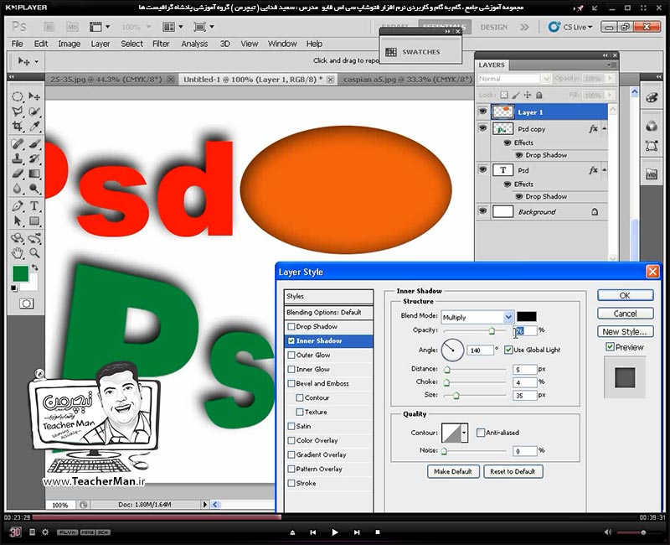This screenshot has width=670, height=545.
Task: Click the lock position icon in Layers
Action: [528, 95]
